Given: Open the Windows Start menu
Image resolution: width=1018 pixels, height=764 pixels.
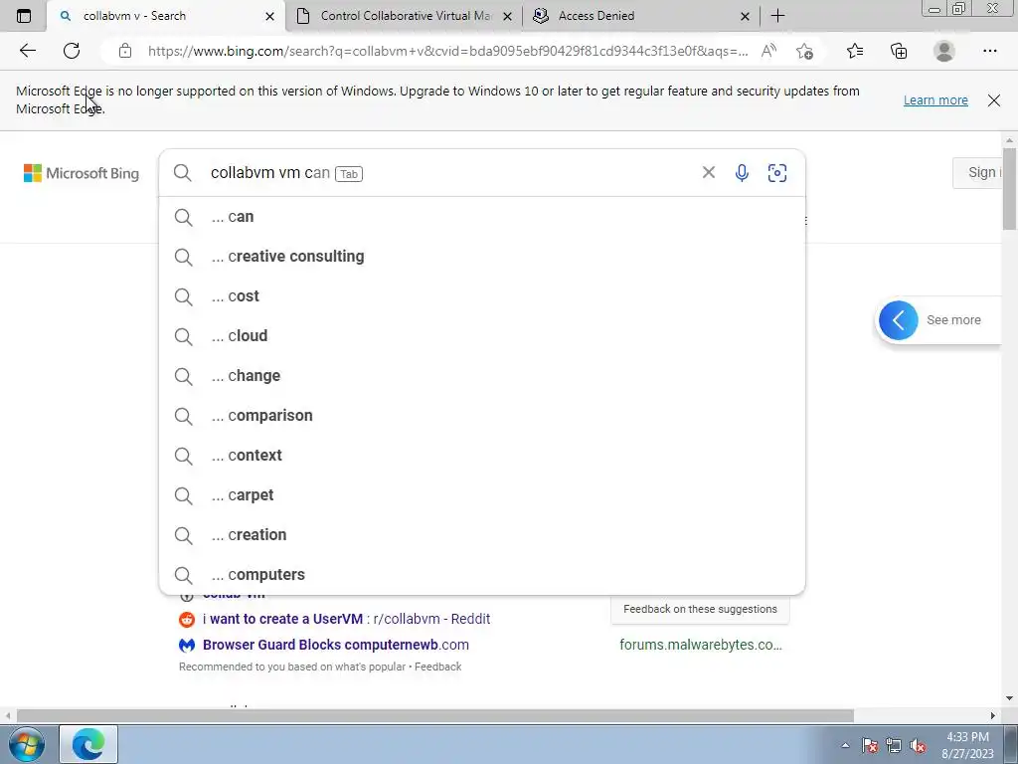Looking at the screenshot, I should [x=27, y=744].
